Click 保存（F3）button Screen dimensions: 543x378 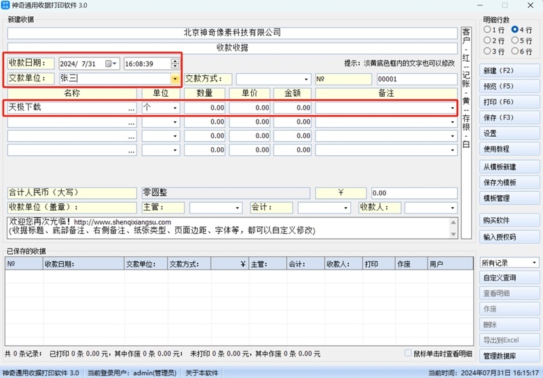510,117
